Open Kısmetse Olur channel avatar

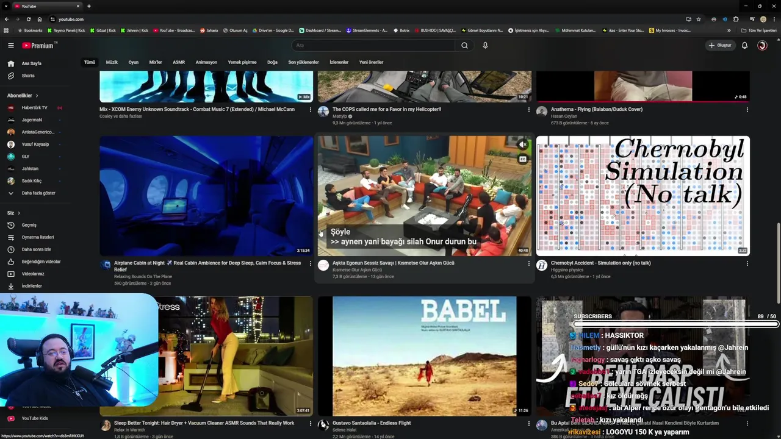[x=323, y=265]
